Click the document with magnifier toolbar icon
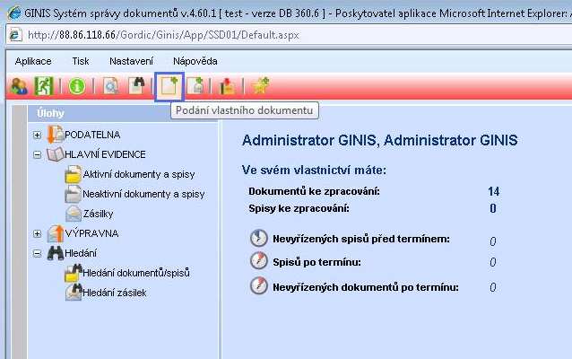572x359 pixels. (110, 86)
